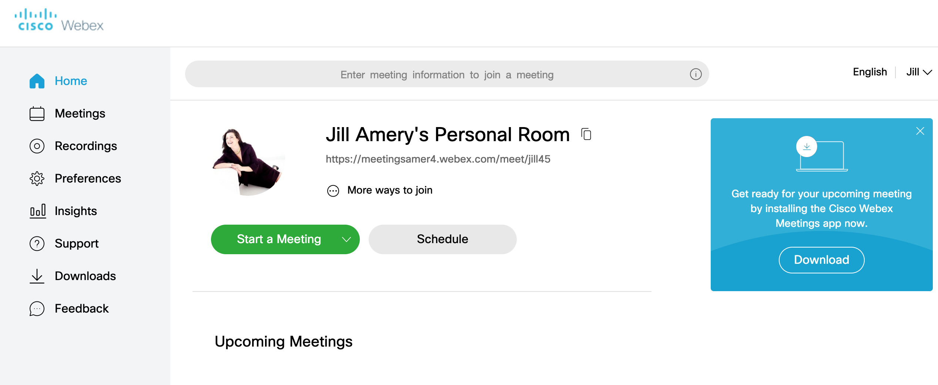
Task: Click the Recordings circle icon
Action: [37, 146]
